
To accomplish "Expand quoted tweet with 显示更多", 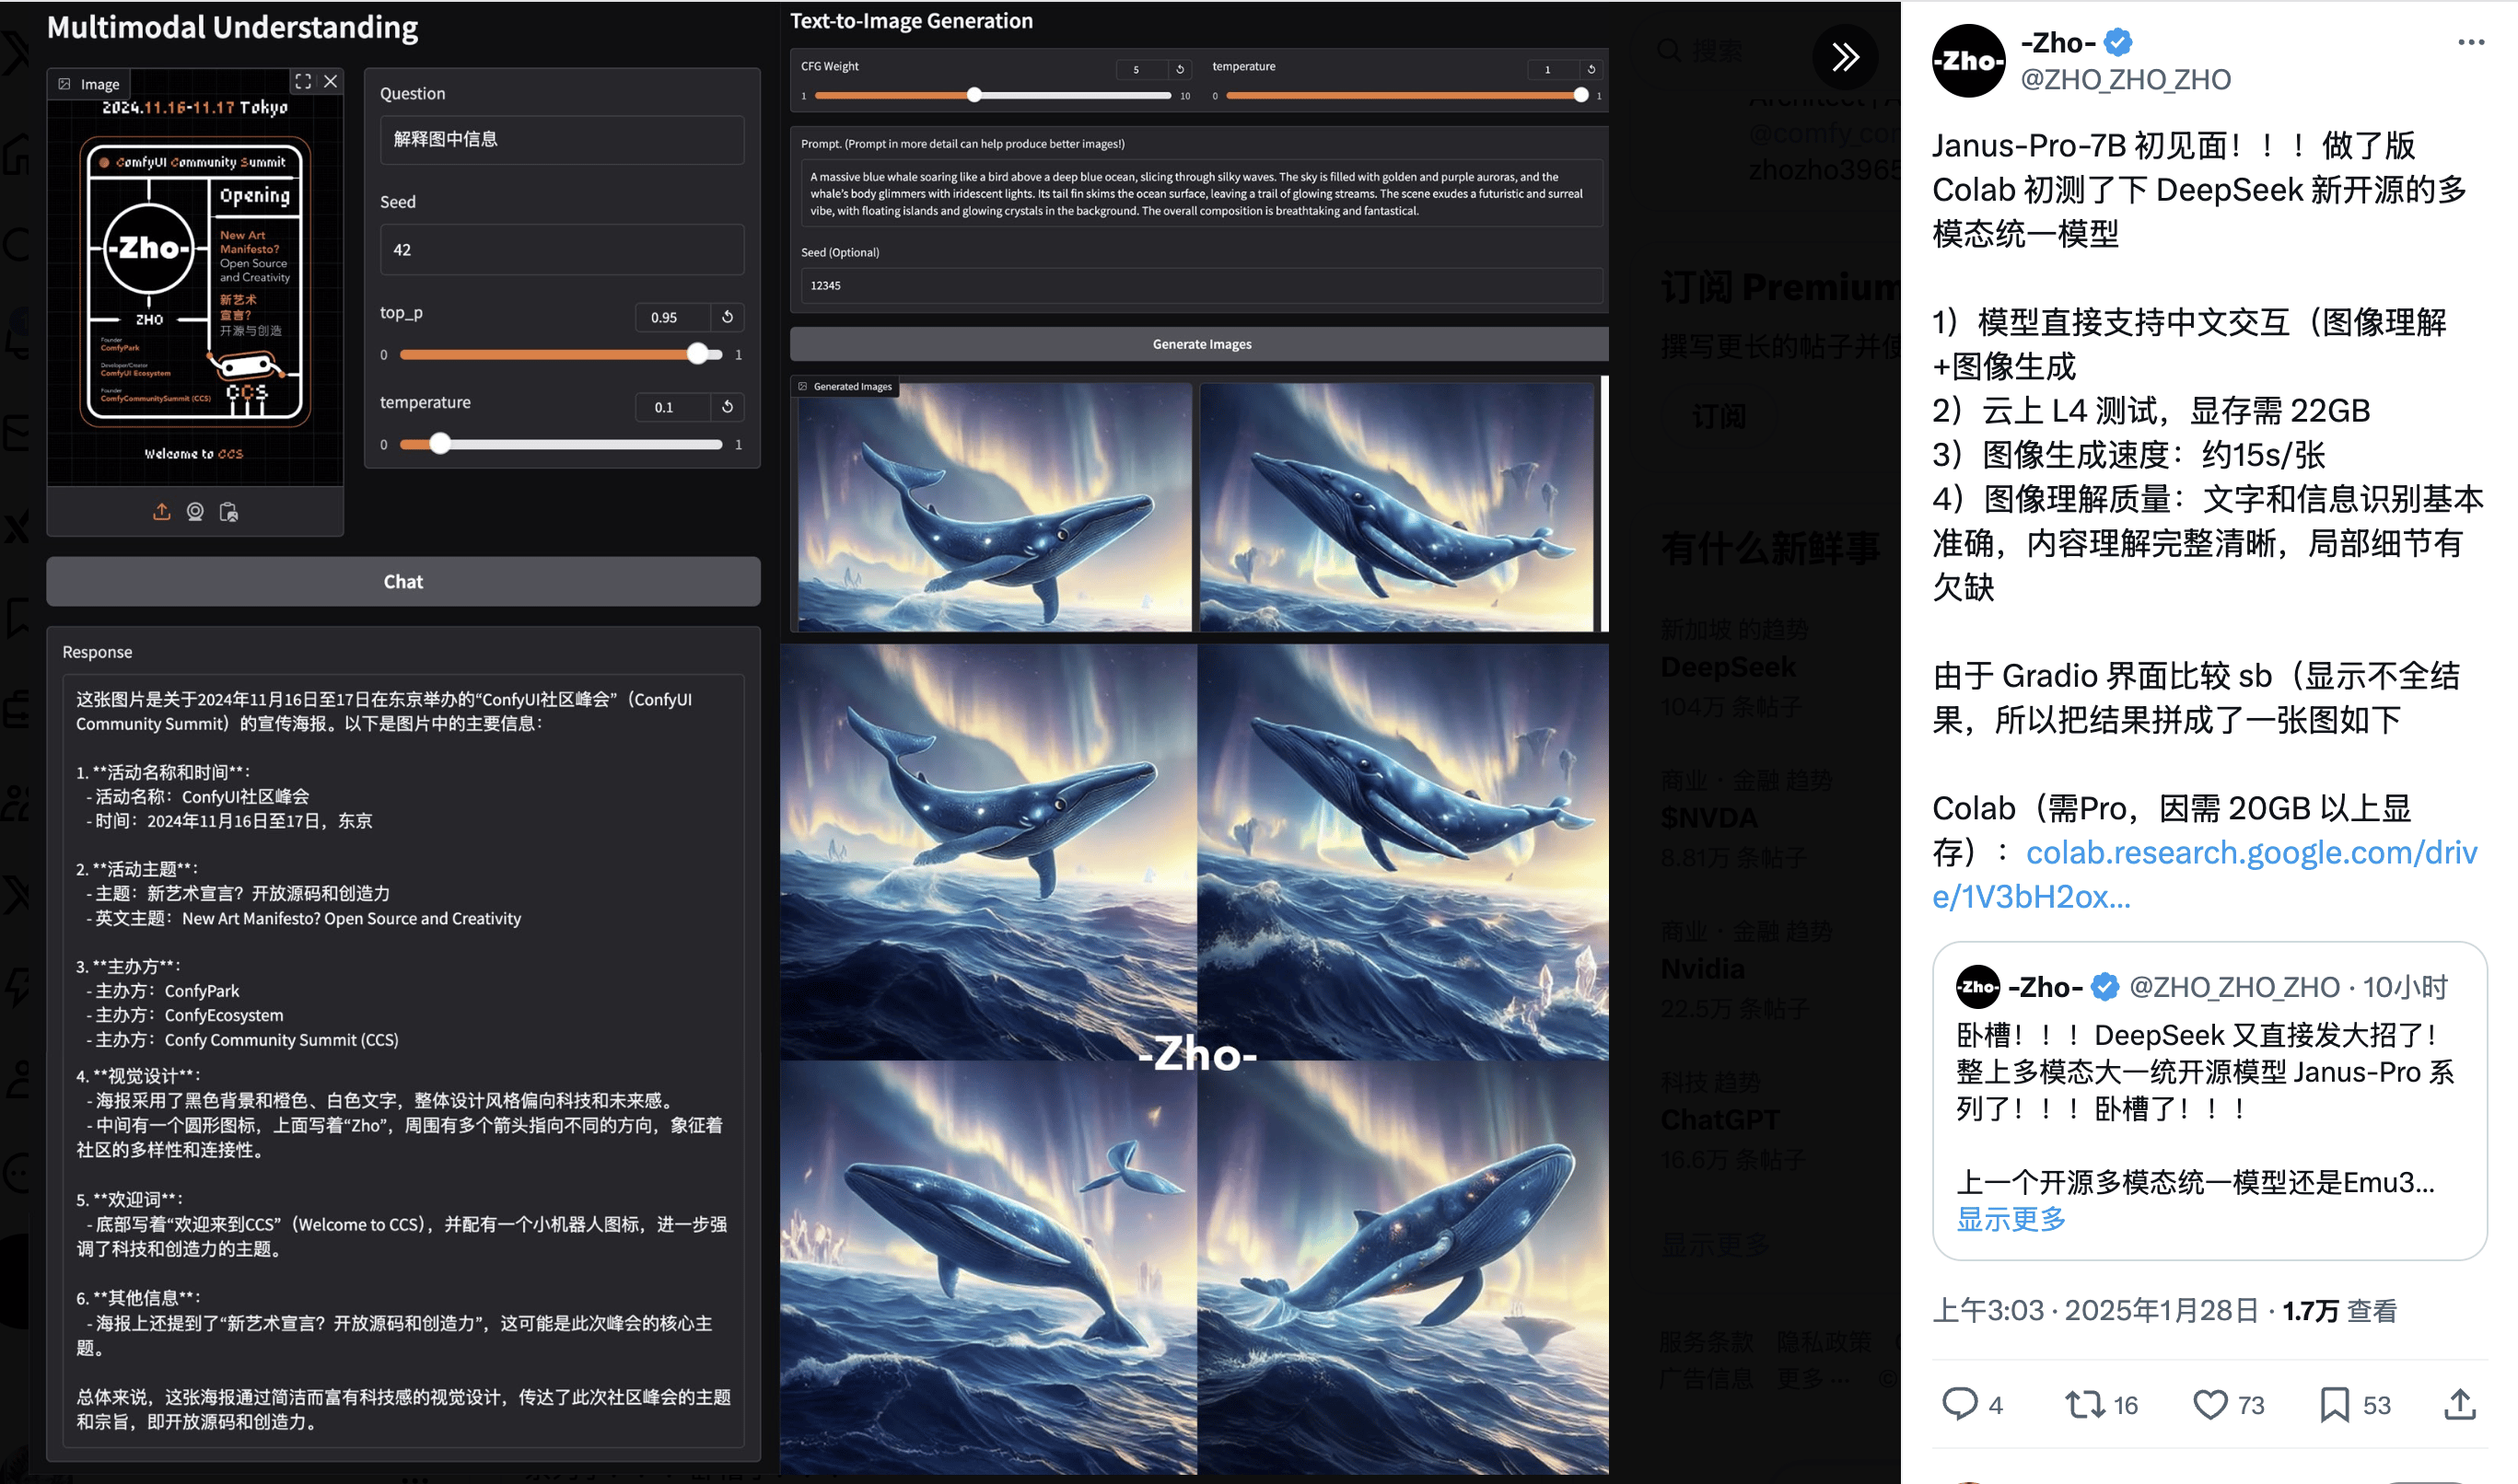I will [2009, 1218].
